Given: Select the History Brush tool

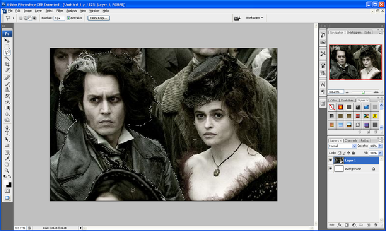Looking at the screenshot, I should click(7, 96).
